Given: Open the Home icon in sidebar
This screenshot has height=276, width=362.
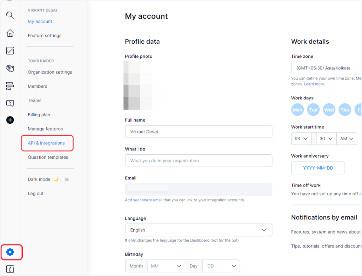Looking at the screenshot, I should tap(10, 33).
